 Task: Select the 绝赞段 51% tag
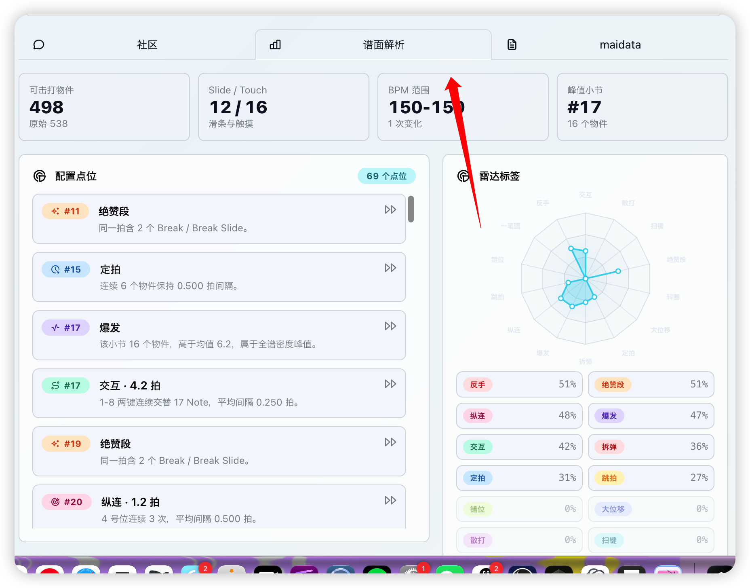[x=651, y=384]
